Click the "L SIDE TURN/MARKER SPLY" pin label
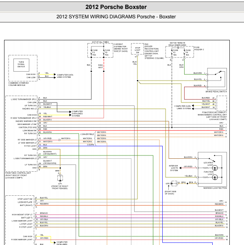Viewport: 244px width, 245px height. coord(24,99)
